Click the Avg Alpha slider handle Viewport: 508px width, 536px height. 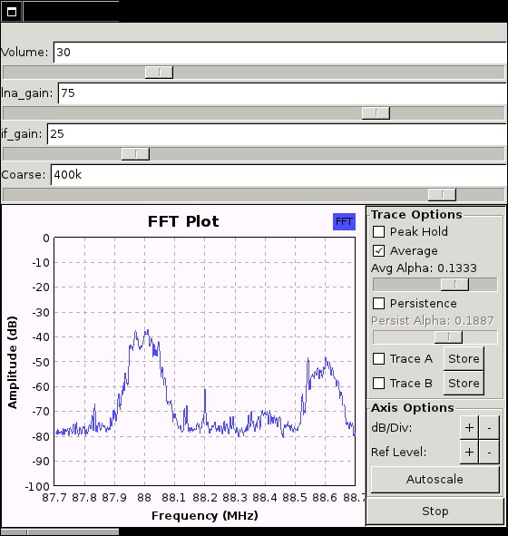coord(454,285)
